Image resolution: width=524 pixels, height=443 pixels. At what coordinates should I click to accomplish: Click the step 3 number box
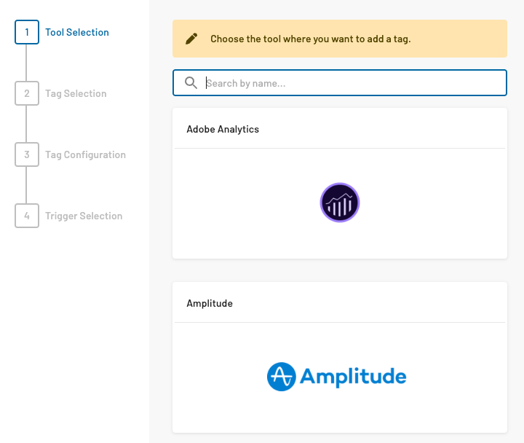27,154
